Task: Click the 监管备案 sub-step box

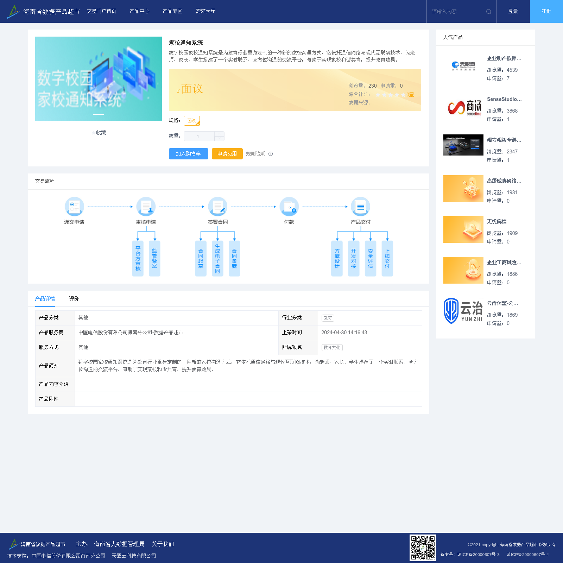Action: [154, 258]
